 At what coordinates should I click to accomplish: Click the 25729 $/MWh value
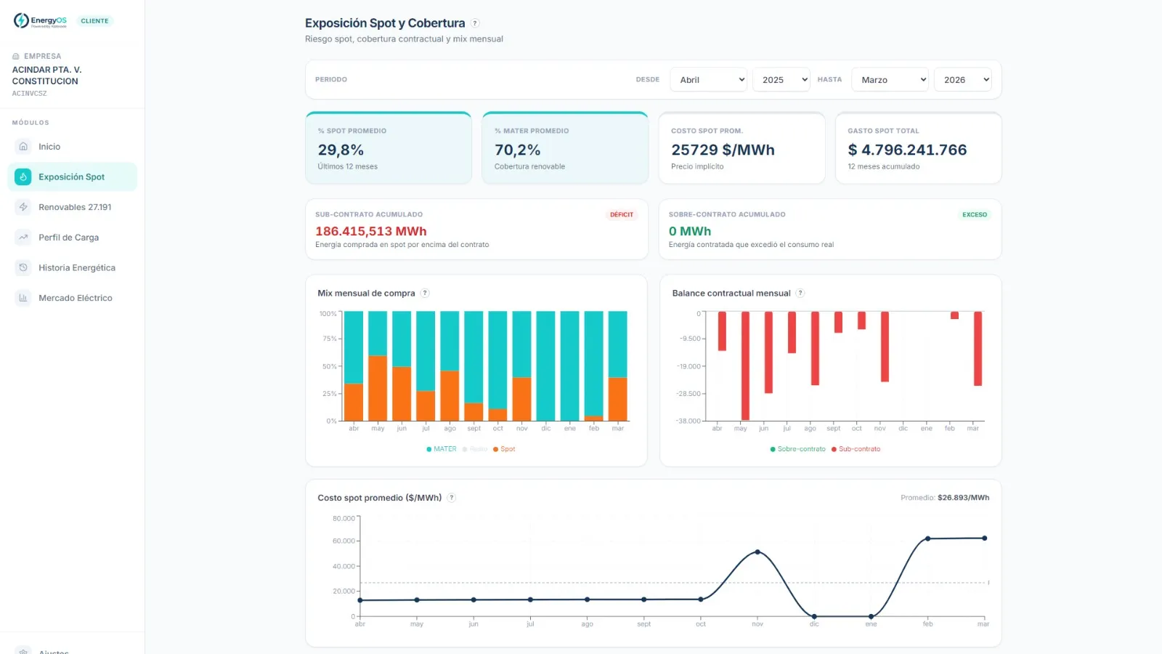[723, 150]
